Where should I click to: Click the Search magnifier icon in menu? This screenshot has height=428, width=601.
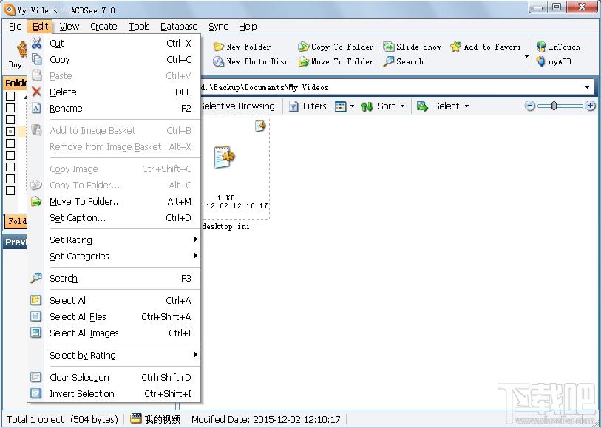[36, 278]
